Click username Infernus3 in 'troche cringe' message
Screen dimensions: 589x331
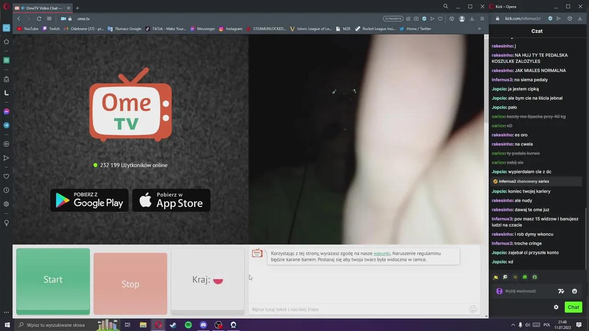[x=502, y=243]
